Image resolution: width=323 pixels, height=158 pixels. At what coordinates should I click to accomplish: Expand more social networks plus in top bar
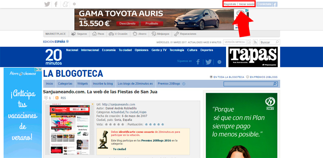point(74,4)
